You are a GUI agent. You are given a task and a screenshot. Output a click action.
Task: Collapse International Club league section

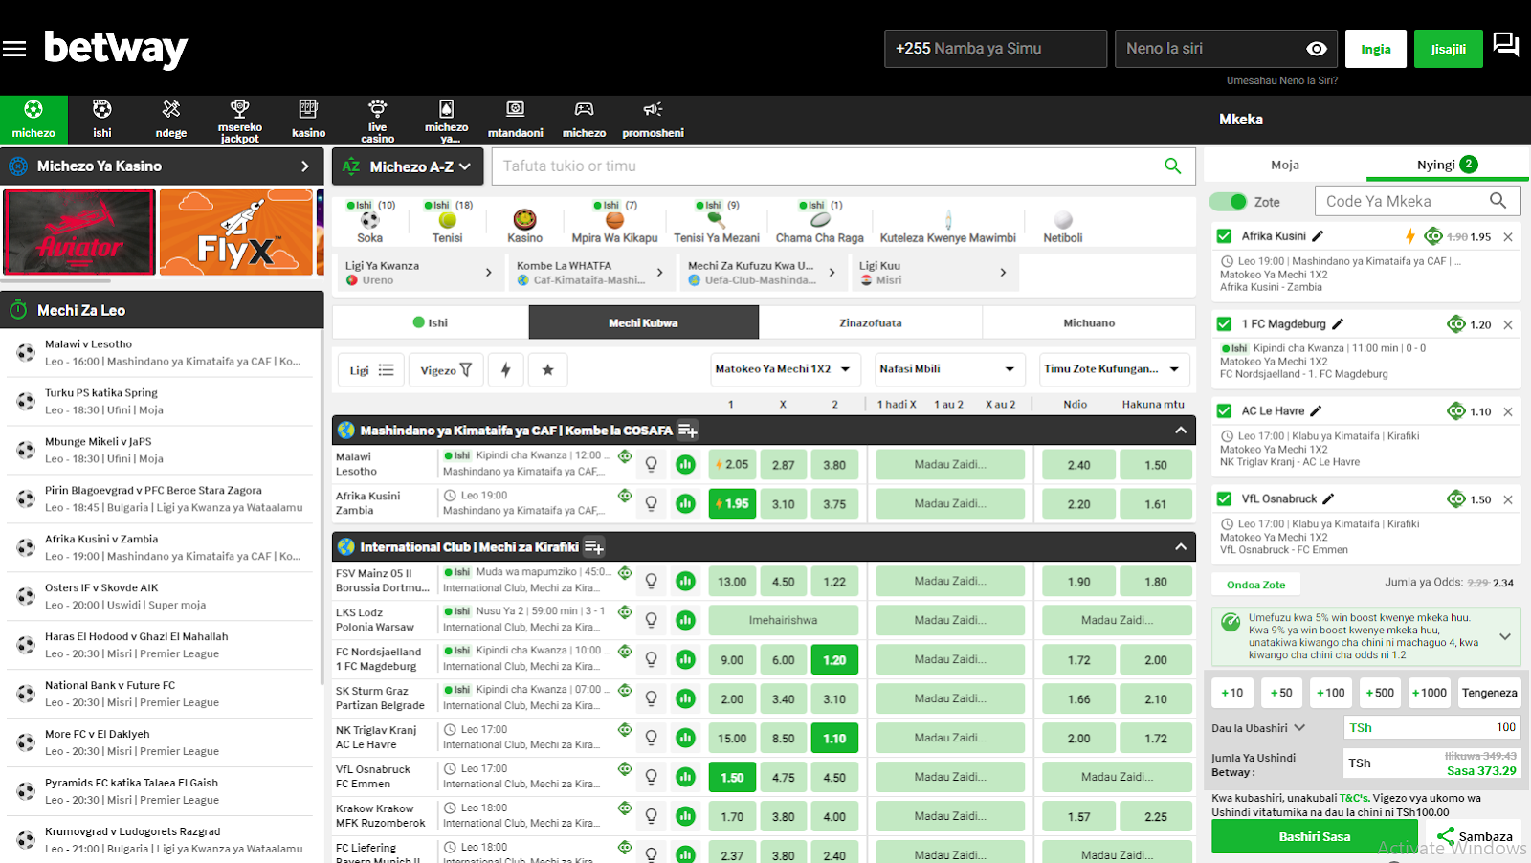[1181, 547]
